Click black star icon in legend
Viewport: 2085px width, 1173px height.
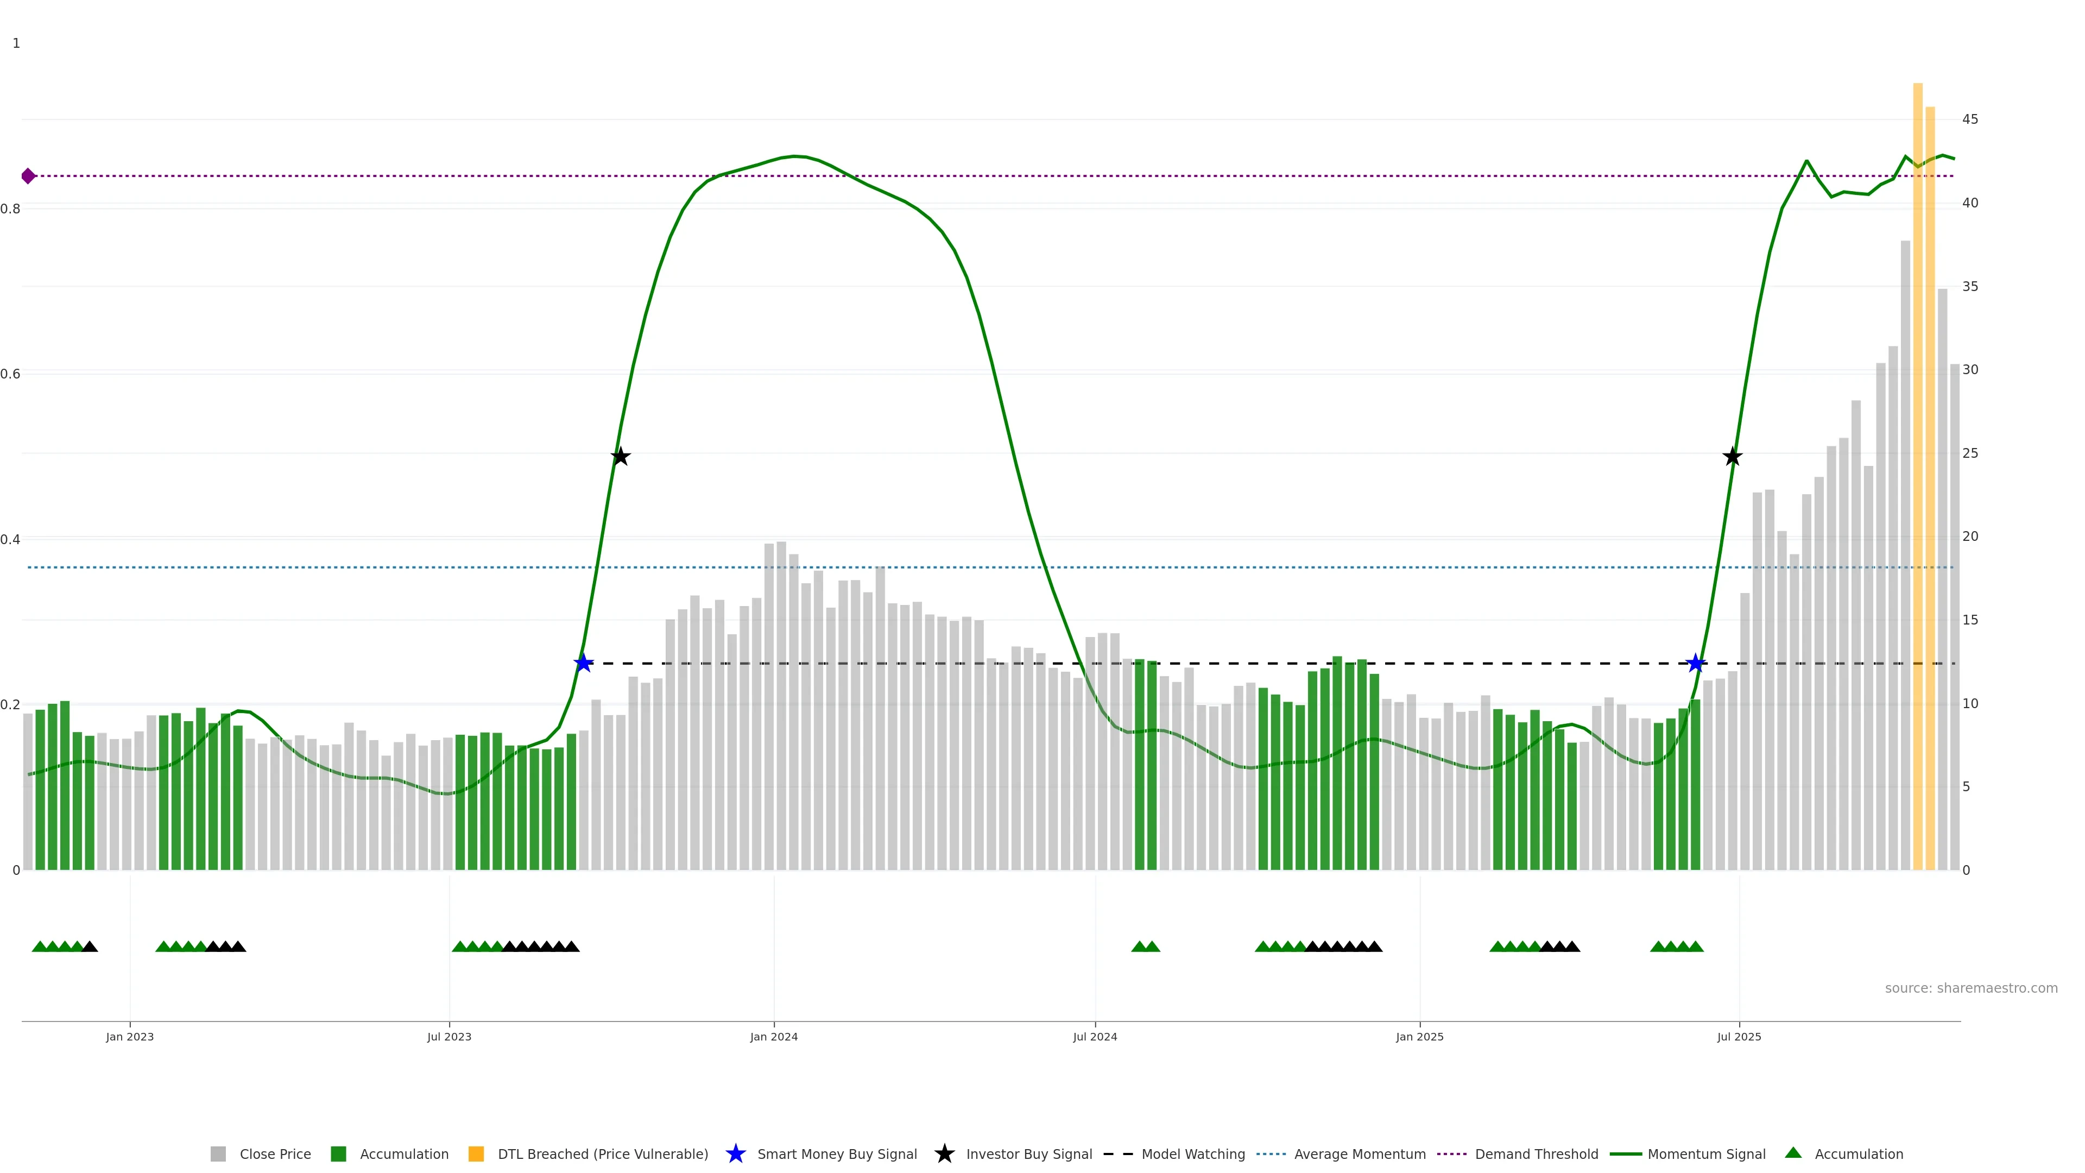coord(944,1153)
